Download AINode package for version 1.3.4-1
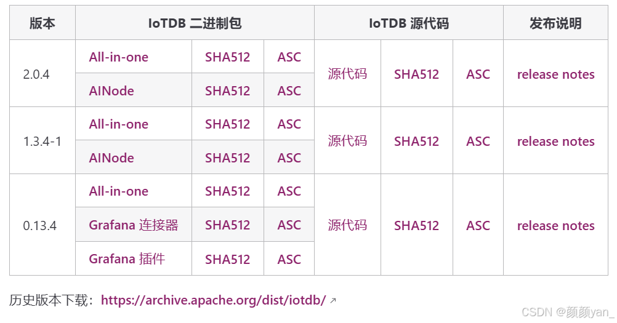 (x=111, y=158)
